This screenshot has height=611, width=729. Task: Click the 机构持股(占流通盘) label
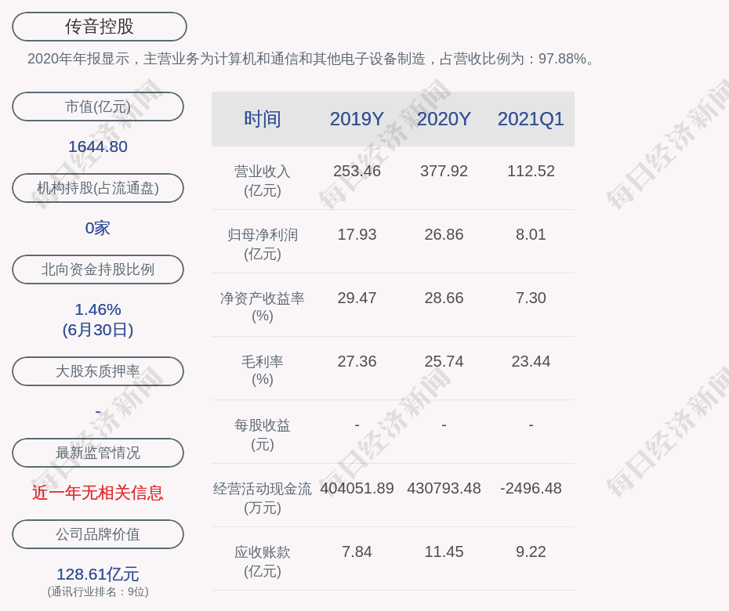point(98,188)
